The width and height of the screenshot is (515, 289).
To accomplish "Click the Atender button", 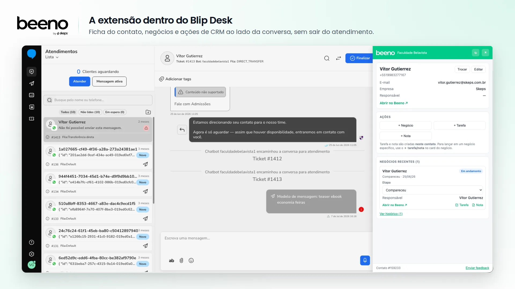I will (80, 81).
